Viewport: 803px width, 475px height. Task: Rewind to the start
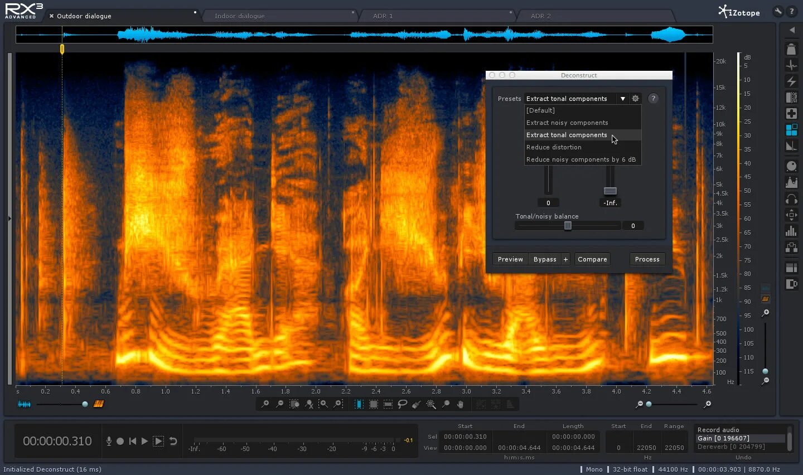coord(133,441)
